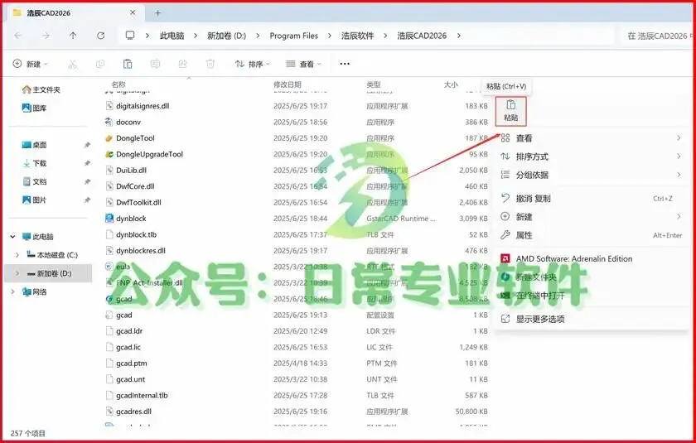This screenshot has height=443, width=696.
Task: Select the DuiLib.dll file
Action: click(x=131, y=171)
